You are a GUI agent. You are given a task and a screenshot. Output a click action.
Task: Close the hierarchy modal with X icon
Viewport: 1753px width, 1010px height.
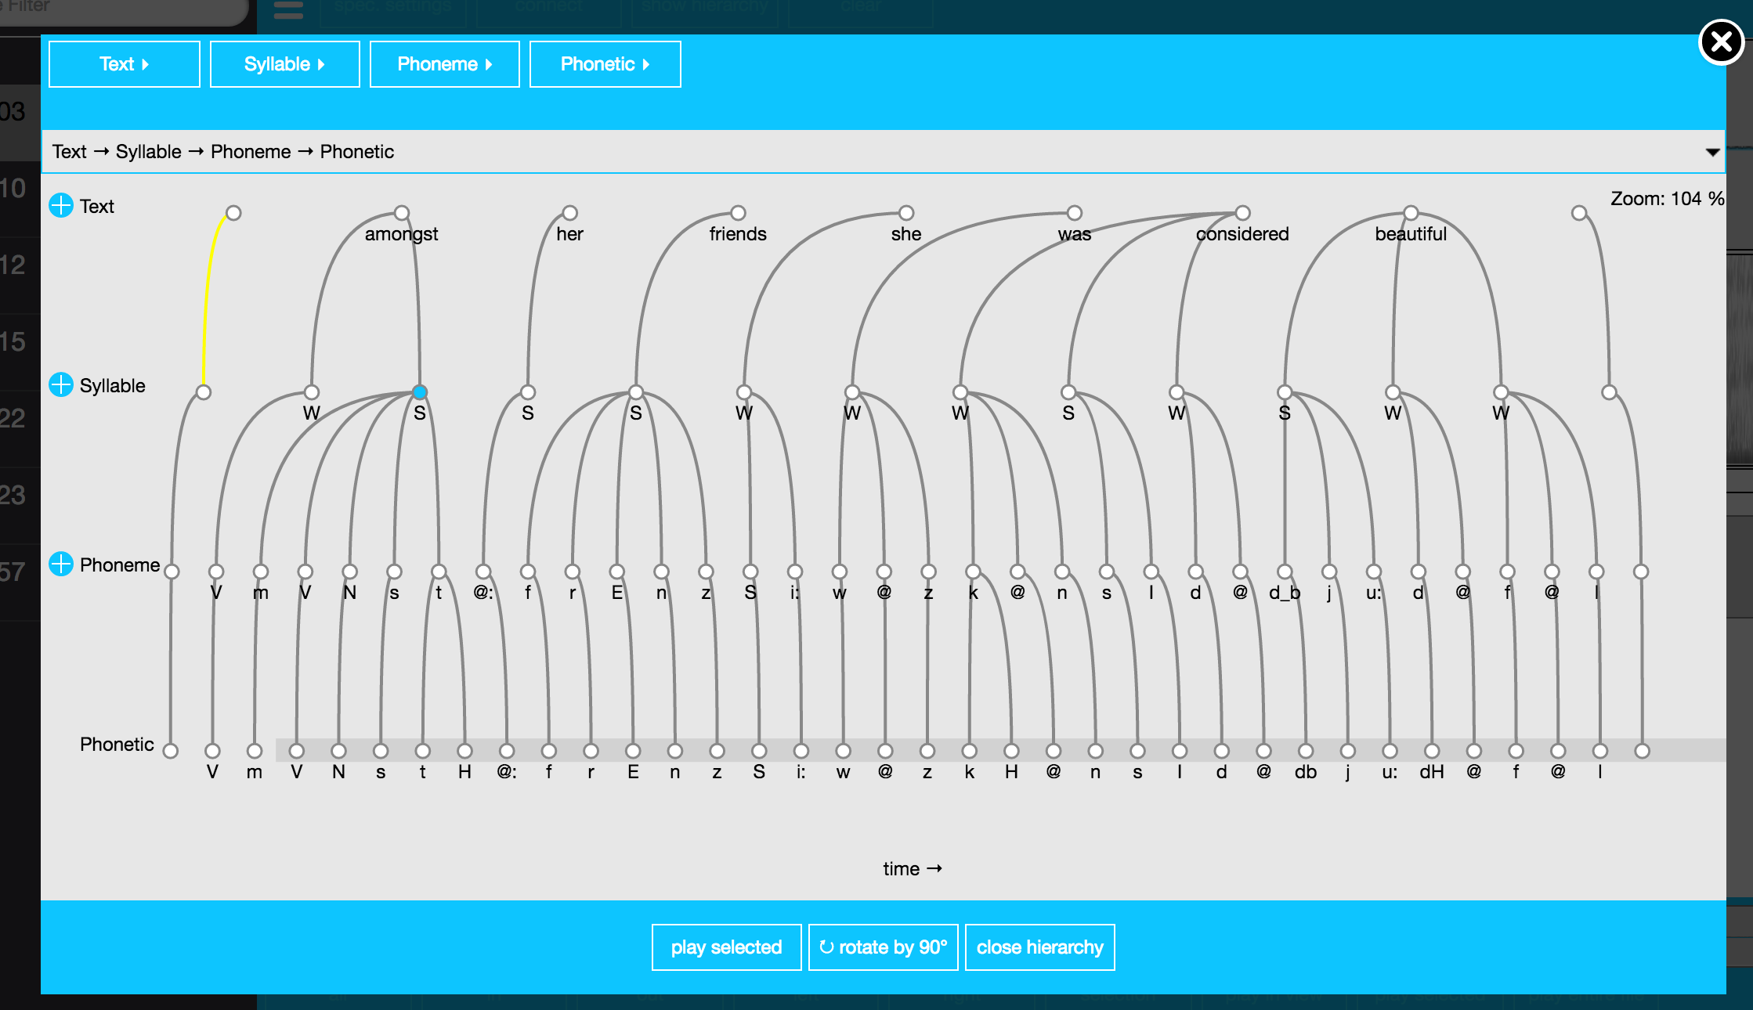click(x=1720, y=41)
